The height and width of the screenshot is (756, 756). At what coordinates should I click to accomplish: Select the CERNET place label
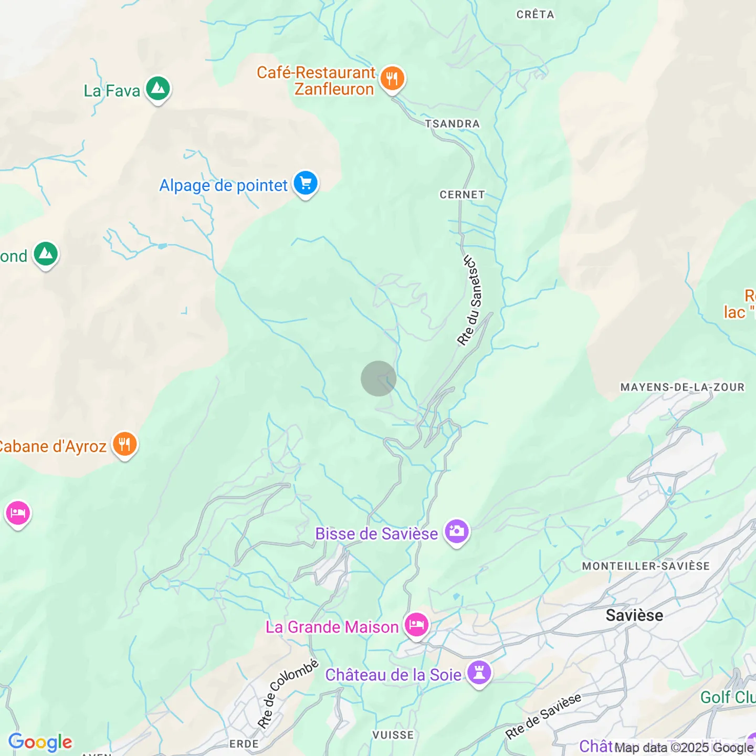click(463, 195)
